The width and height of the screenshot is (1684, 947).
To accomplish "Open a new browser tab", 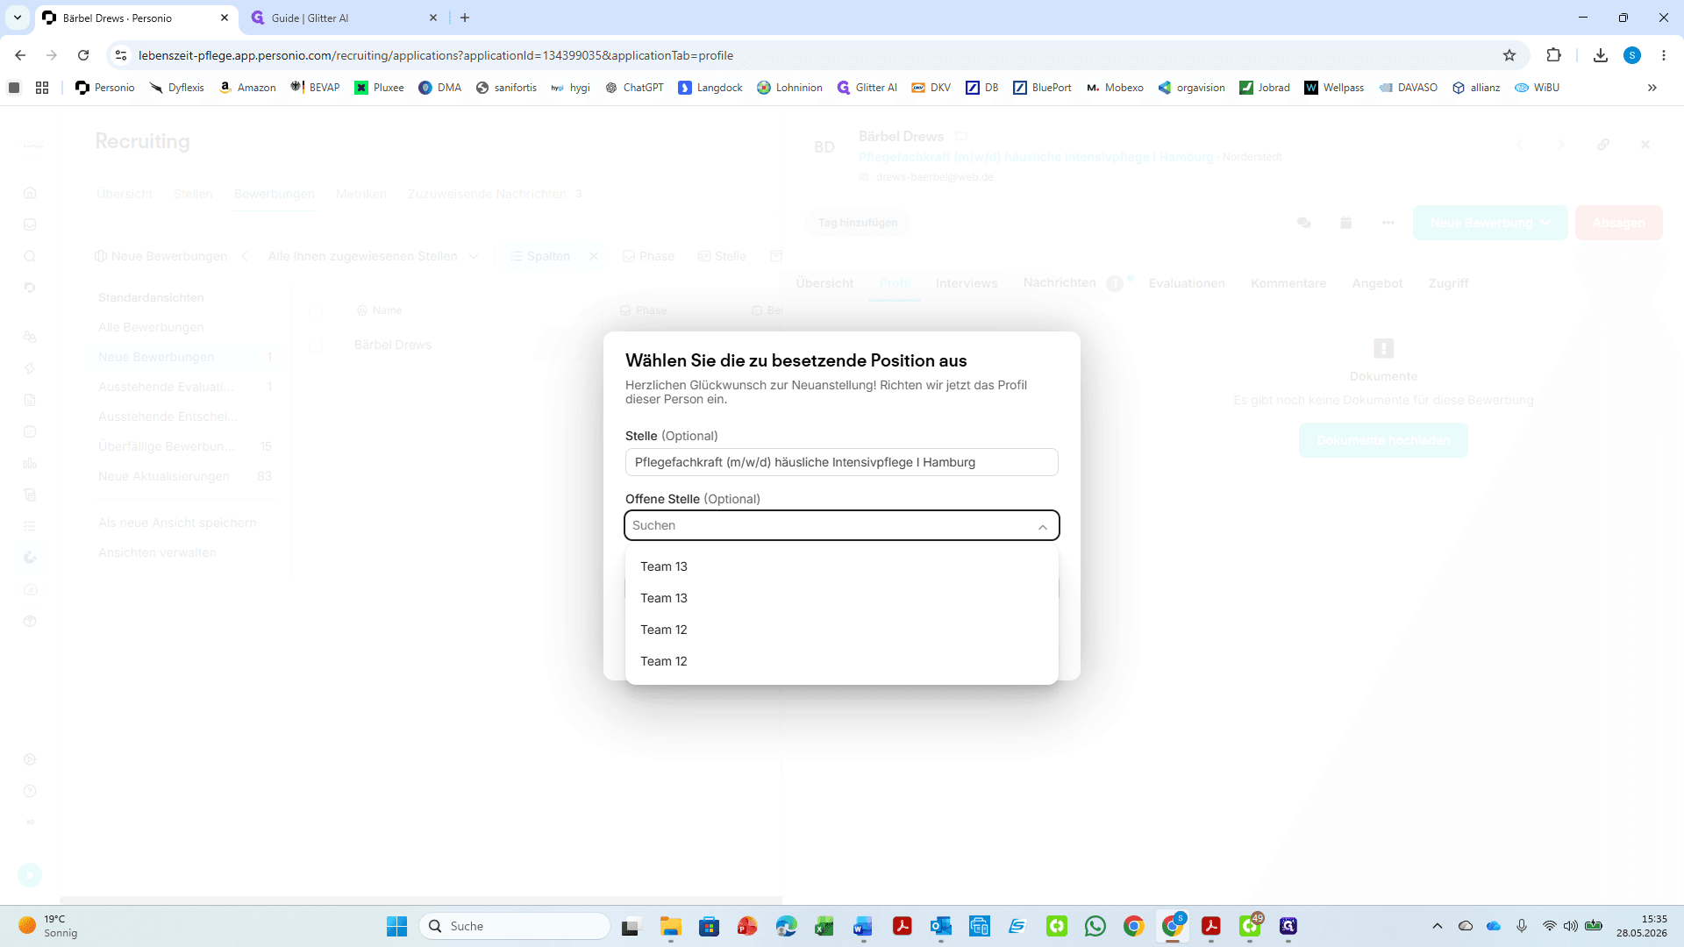I will point(465,18).
